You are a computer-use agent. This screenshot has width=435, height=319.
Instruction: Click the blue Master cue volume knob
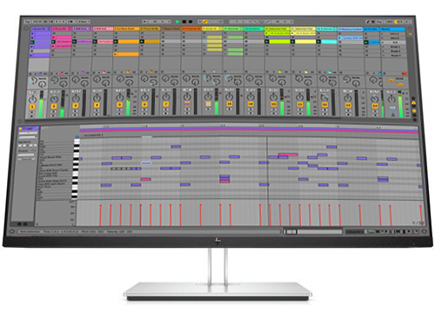point(392,114)
